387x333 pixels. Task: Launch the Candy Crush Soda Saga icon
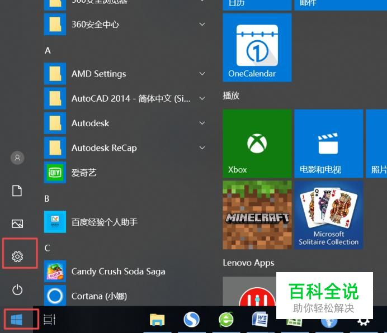tap(55, 272)
